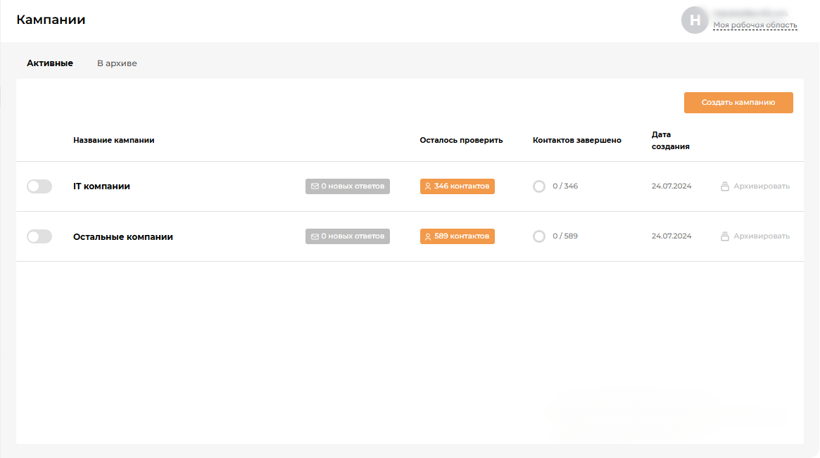Click the user avatar with letter H
This screenshot has width=820, height=458.
pyautogui.click(x=695, y=20)
